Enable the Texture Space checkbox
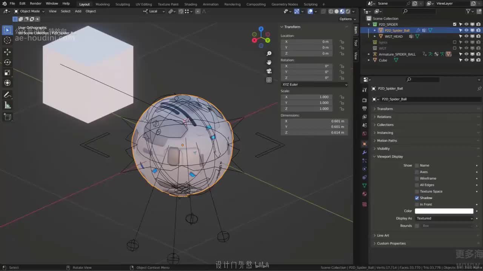This screenshot has height=271, width=483. coord(417,192)
